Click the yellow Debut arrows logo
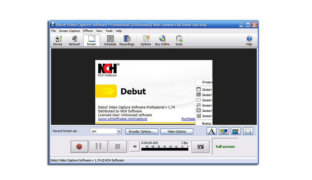 (106, 91)
